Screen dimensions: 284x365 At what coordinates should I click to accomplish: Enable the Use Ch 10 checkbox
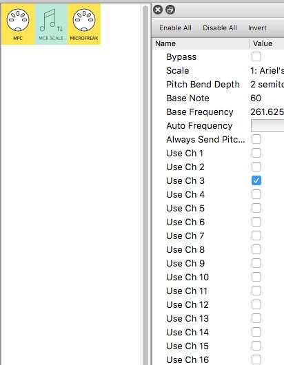tap(256, 277)
